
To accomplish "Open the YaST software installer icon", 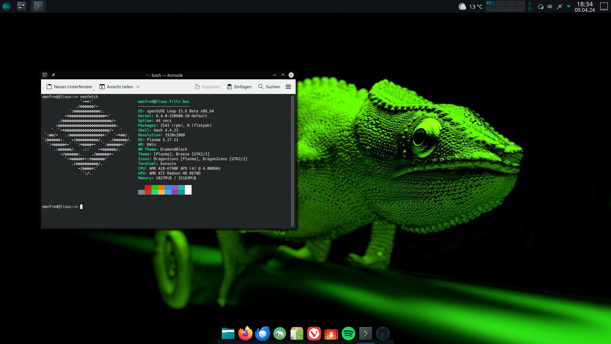I will click(x=297, y=334).
